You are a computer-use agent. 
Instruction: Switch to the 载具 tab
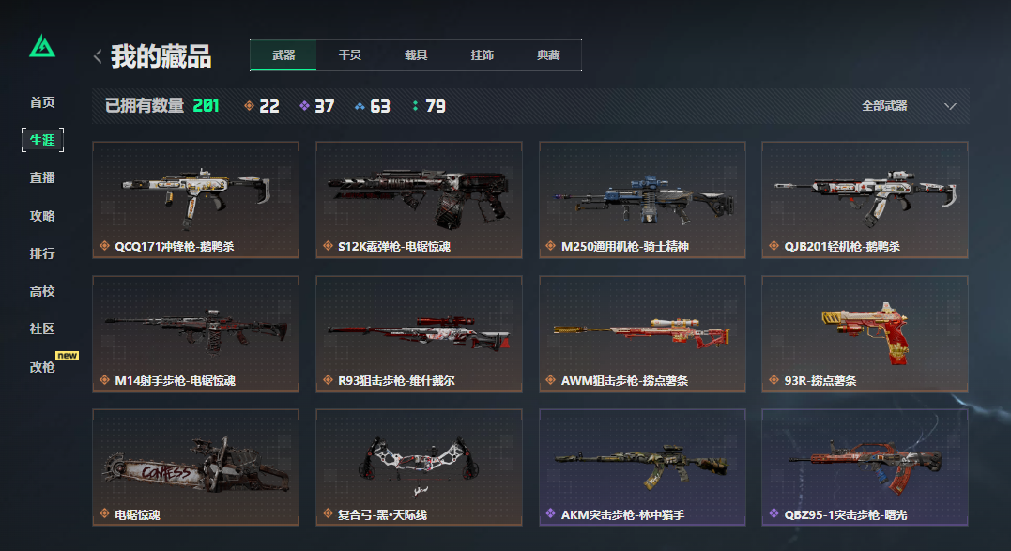416,55
